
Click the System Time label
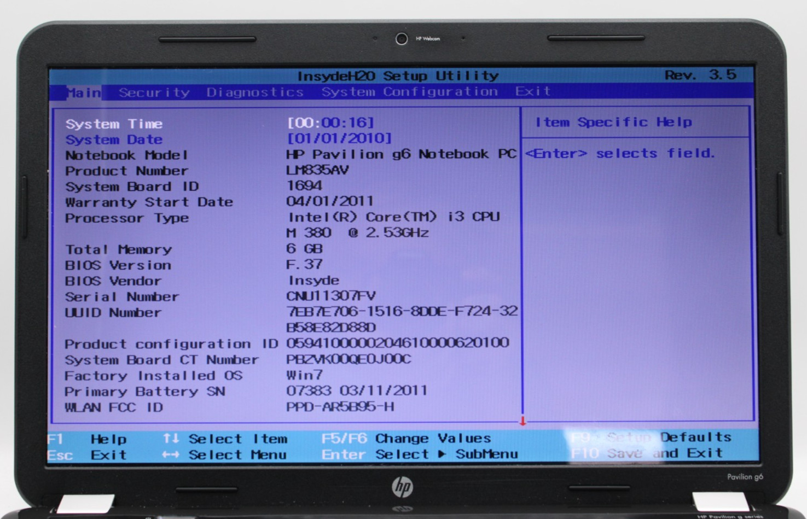pos(114,124)
